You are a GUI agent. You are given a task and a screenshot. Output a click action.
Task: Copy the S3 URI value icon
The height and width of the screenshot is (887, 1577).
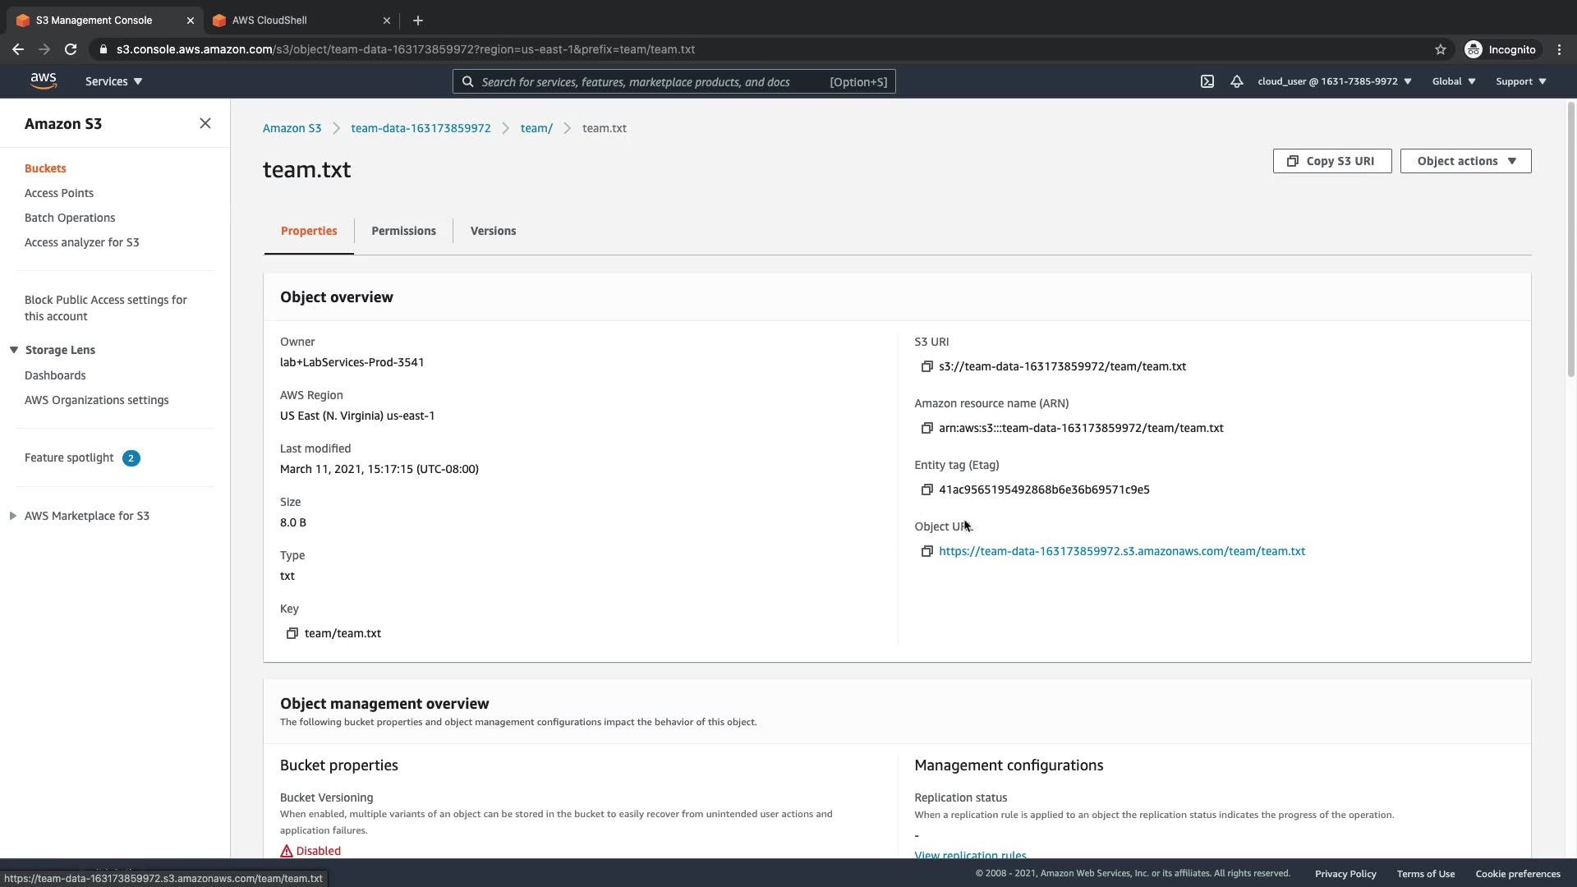[926, 366]
